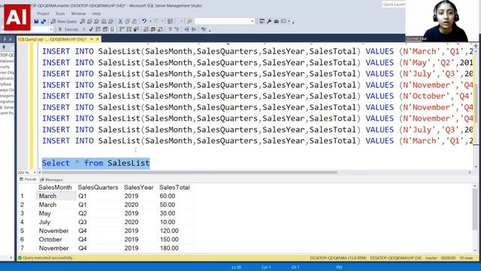Click the Quick Launch search box
The width and height of the screenshot is (481, 271).
(394, 5)
